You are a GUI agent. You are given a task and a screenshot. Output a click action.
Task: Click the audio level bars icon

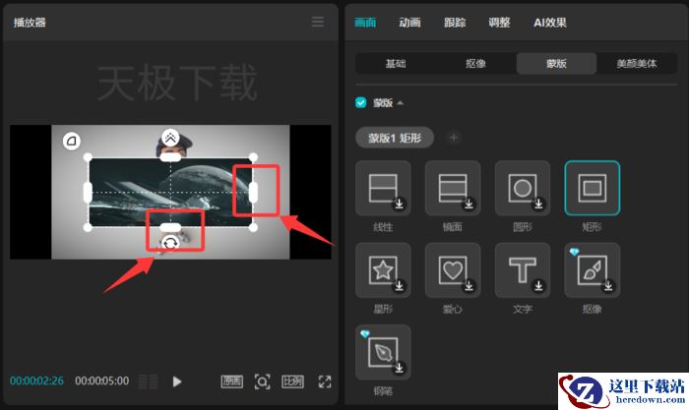(x=148, y=381)
